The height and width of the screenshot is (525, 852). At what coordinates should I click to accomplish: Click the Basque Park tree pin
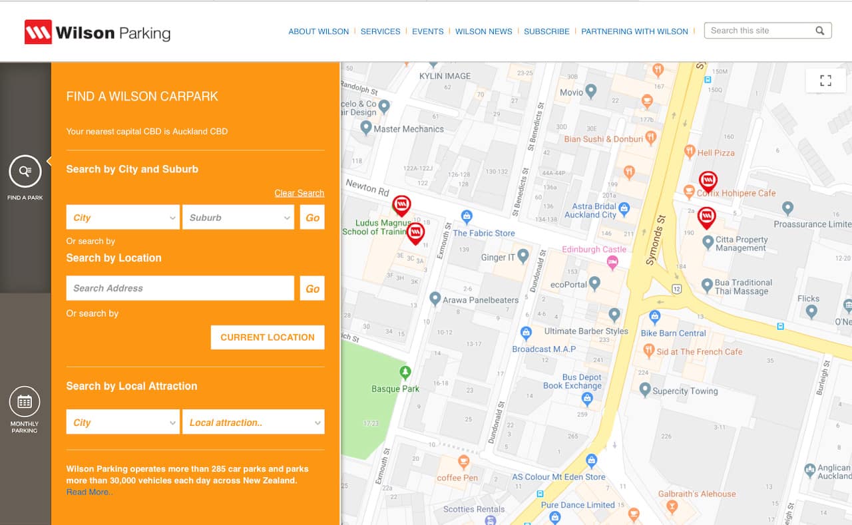tap(404, 373)
